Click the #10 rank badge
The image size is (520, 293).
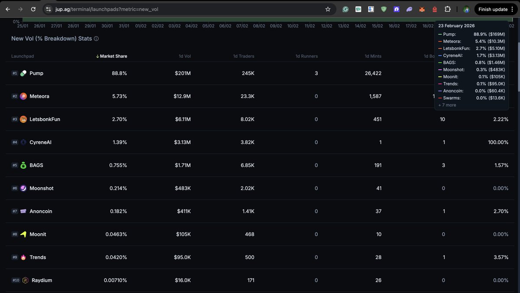click(x=16, y=280)
